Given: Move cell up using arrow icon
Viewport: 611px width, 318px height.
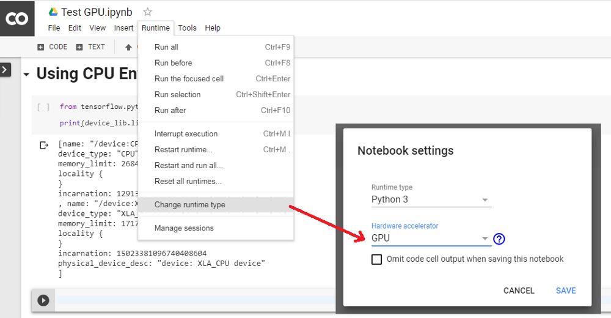Looking at the screenshot, I should 128,47.
